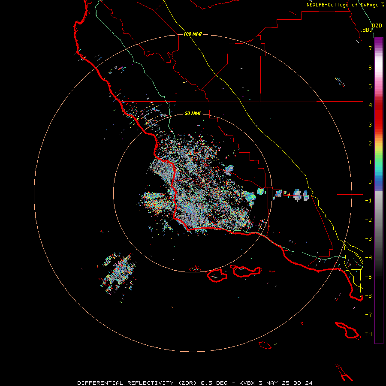The width and height of the screenshot is (386, 386).
Task: Click the "[dB]" units label
Action: [x=366, y=30]
